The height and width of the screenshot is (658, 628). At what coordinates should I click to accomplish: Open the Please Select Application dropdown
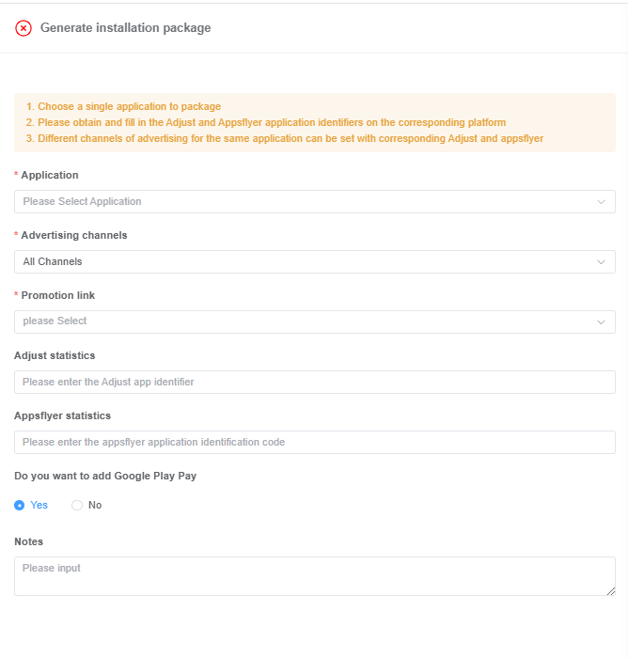pyautogui.click(x=301, y=202)
